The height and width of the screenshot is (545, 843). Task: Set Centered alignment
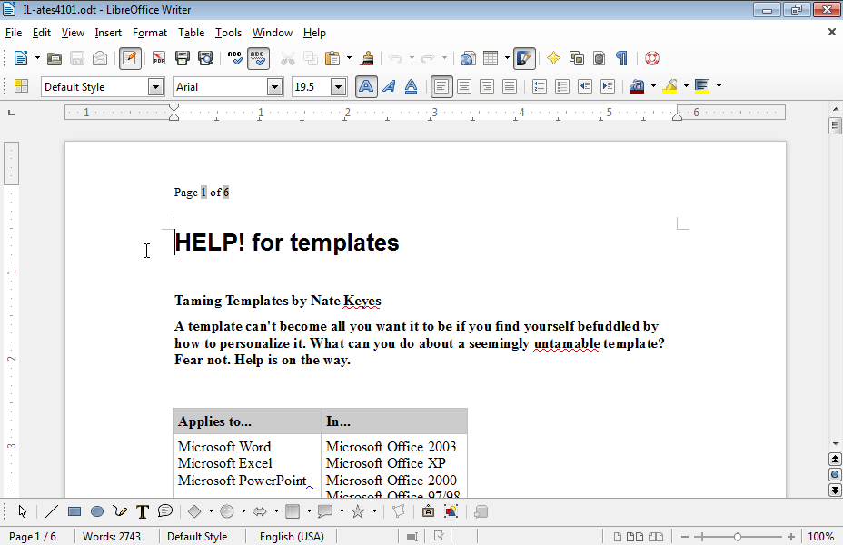464,86
